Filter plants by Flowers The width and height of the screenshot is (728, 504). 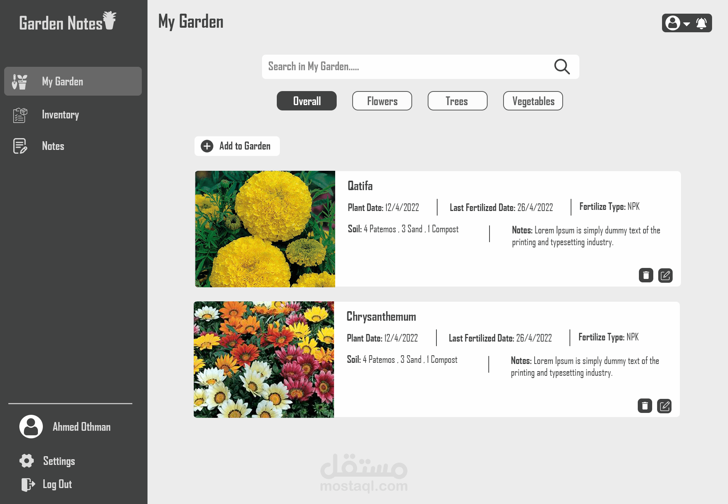pyautogui.click(x=382, y=101)
